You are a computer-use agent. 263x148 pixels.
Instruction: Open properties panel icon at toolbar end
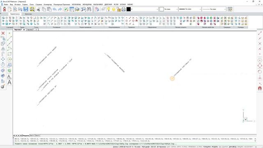click(x=230, y=9)
